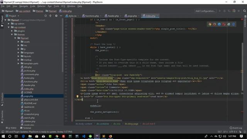Click the Task View taskbar icon

point(16,136)
